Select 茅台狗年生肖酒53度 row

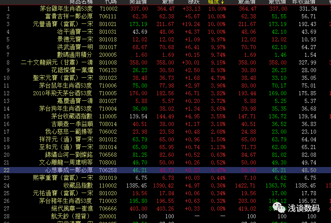click(x=165, y=108)
